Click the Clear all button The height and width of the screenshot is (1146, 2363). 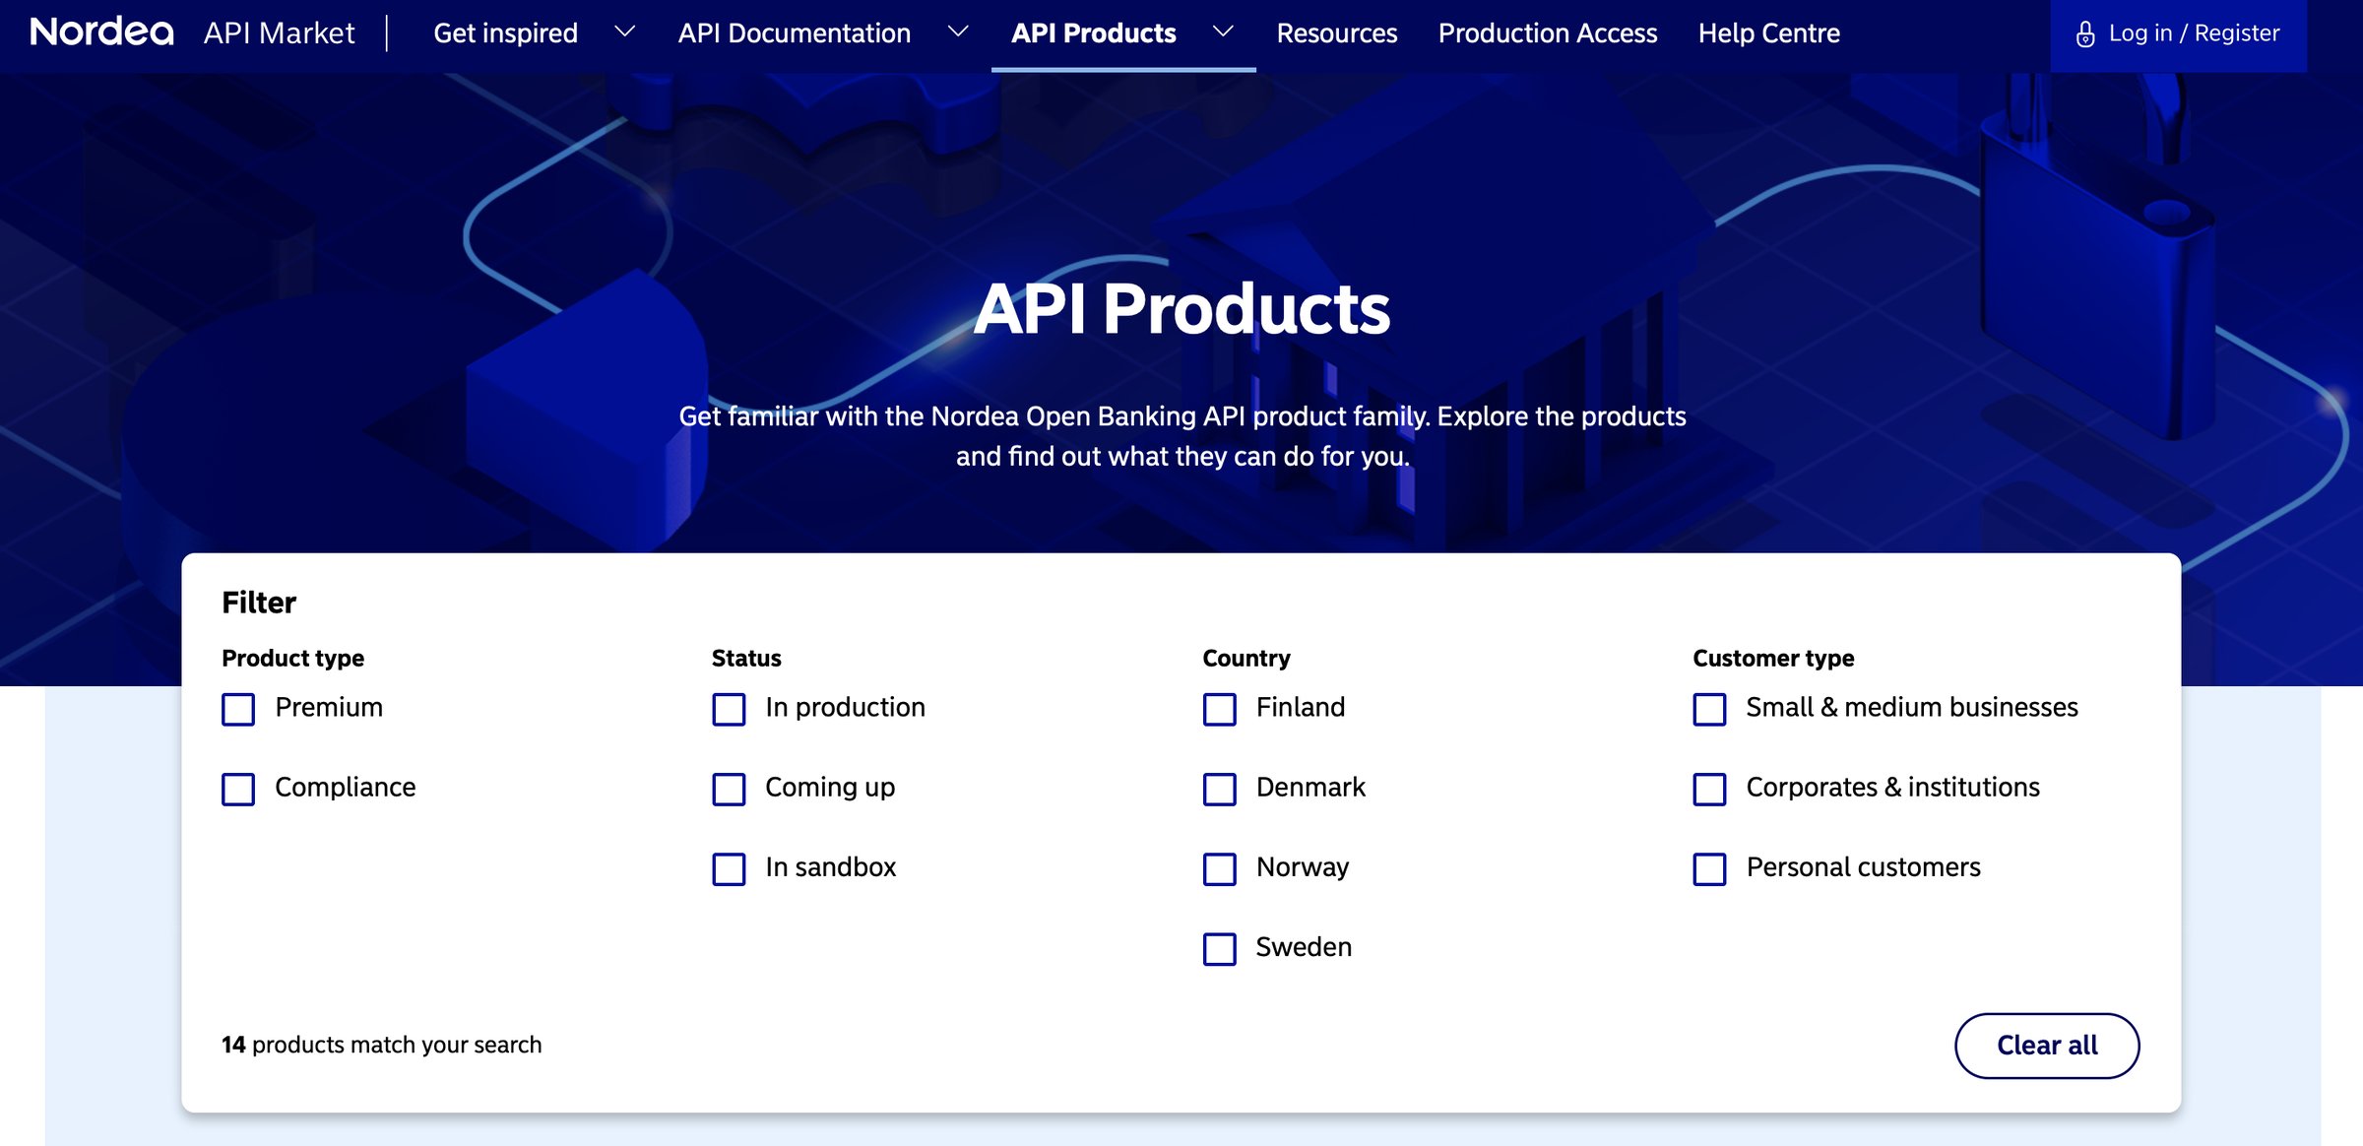tap(2046, 1046)
